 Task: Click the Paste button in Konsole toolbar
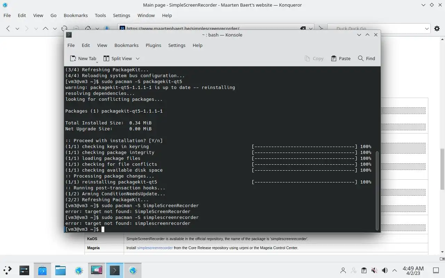[341, 58]
